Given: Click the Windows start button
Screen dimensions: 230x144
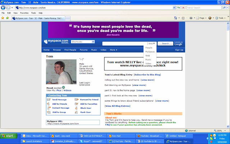Looking at the screenshot, I should pos(9,136).
